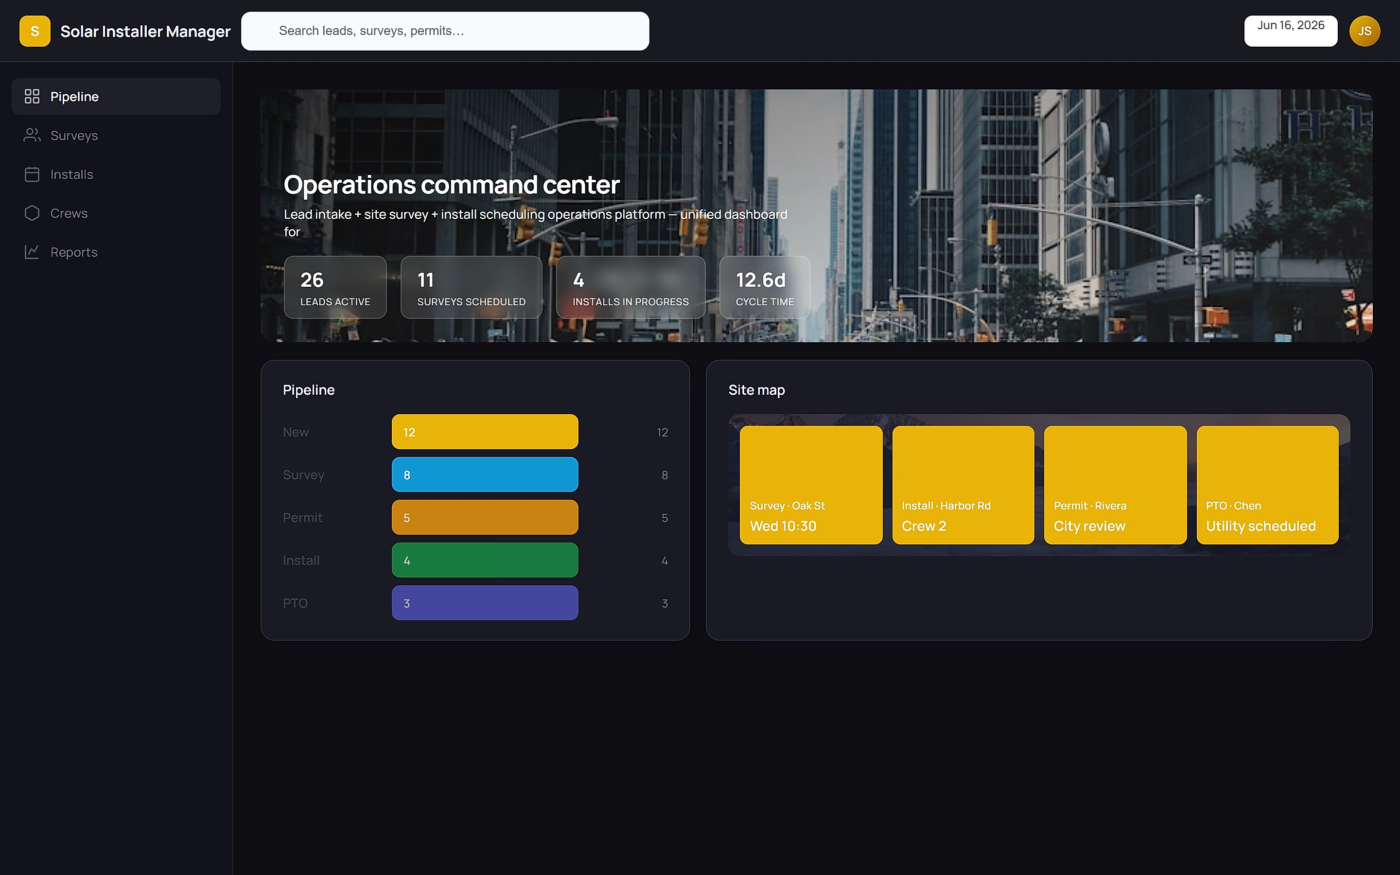Click the Jun 16, 2026 date button

coord(1291,31)
